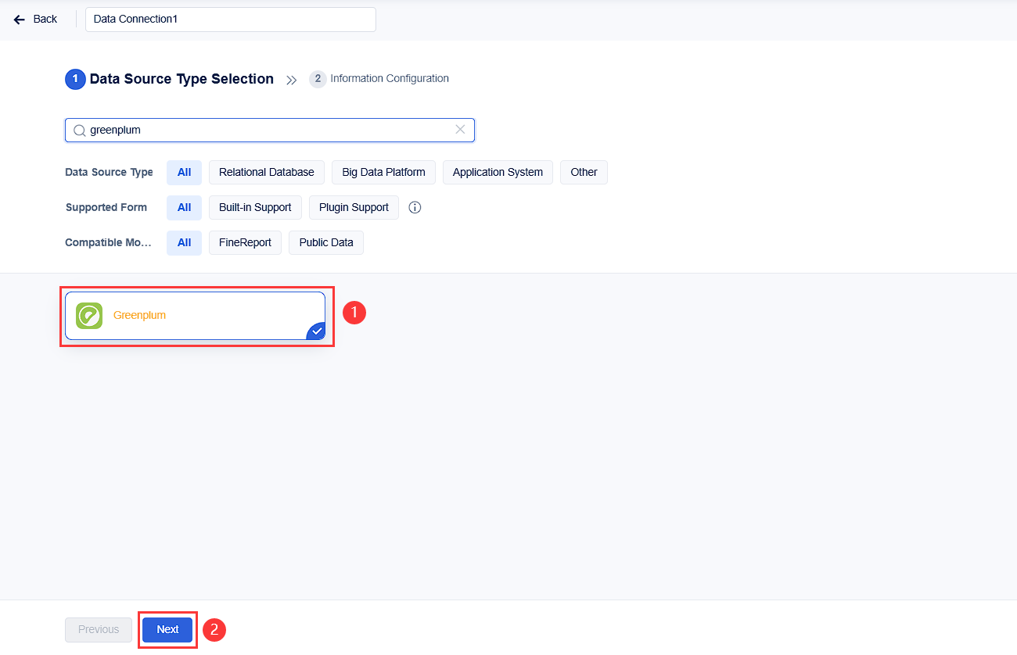The width and height of the screenshot is (1017, 655).
Task: Switch to the Information Configuration step
Action: pyautogui.click(x=379, y=78)
